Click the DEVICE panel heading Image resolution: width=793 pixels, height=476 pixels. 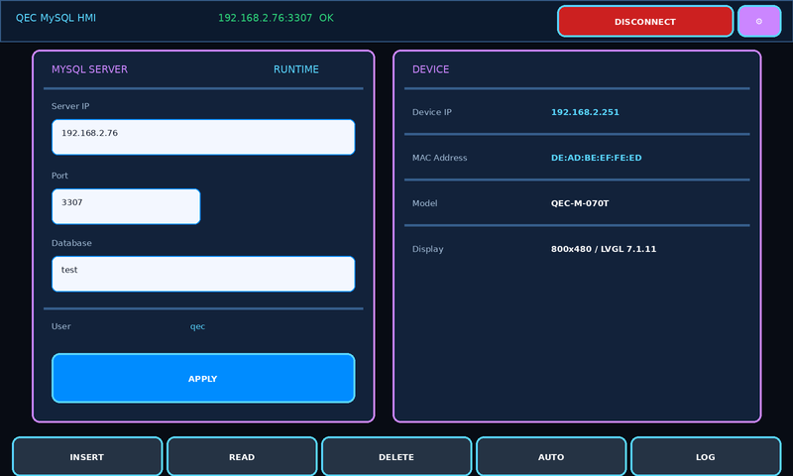[x=430, y=69]
